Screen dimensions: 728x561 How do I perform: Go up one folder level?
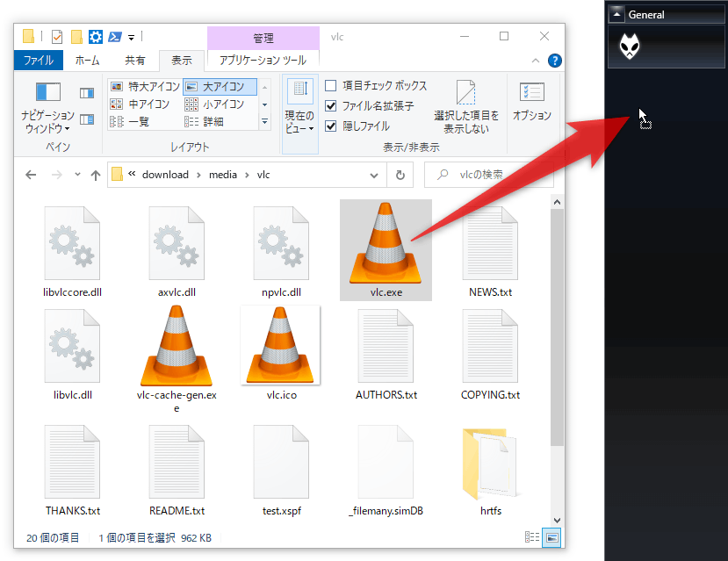coord(96,175)
